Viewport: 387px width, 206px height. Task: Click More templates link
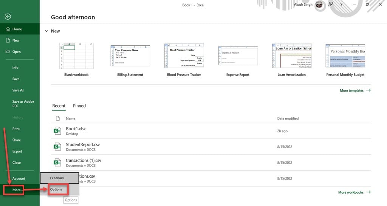click(355, 91)
